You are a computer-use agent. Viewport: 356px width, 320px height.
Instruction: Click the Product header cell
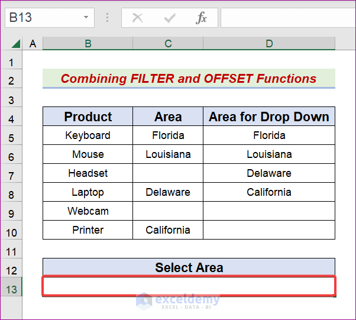click(88, 117)
